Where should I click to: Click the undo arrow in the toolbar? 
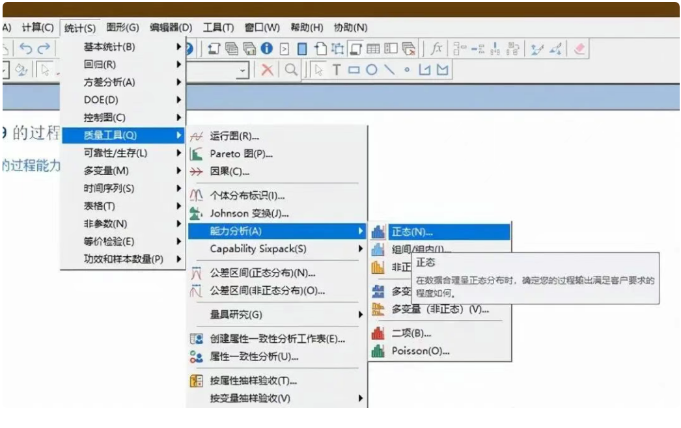[26, 49]
